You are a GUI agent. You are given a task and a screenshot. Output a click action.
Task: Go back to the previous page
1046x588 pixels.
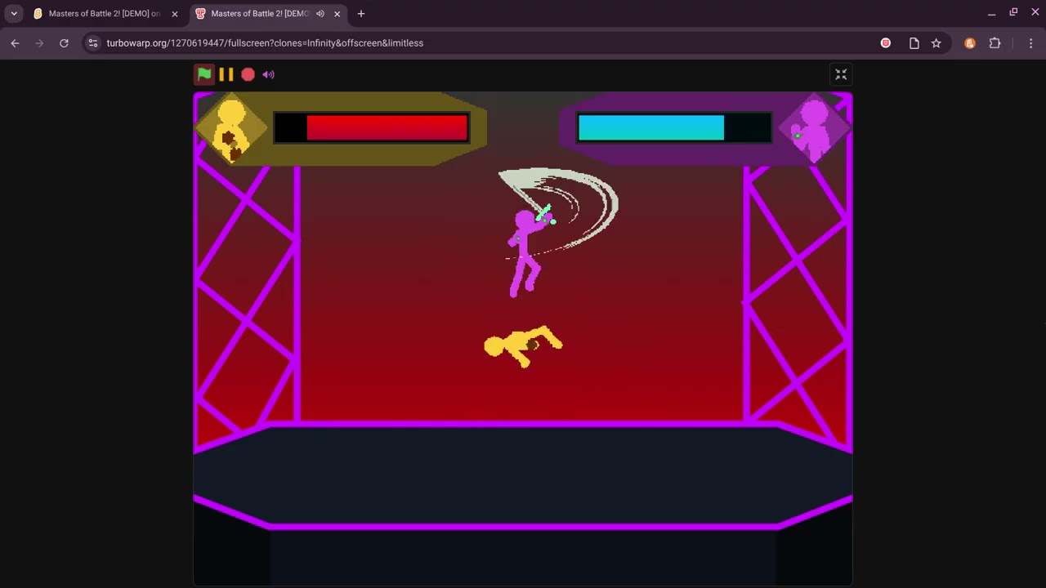tap(15, 43)
